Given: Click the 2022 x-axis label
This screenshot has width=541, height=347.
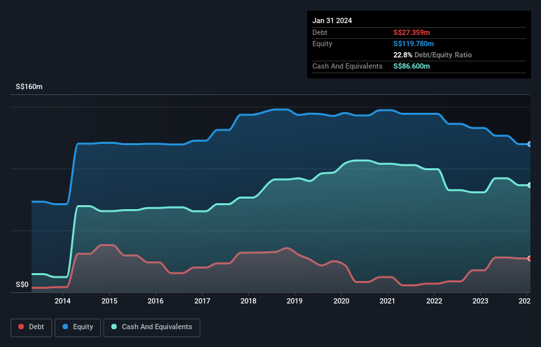Looking at the screenshot, I should pos(434,301).
